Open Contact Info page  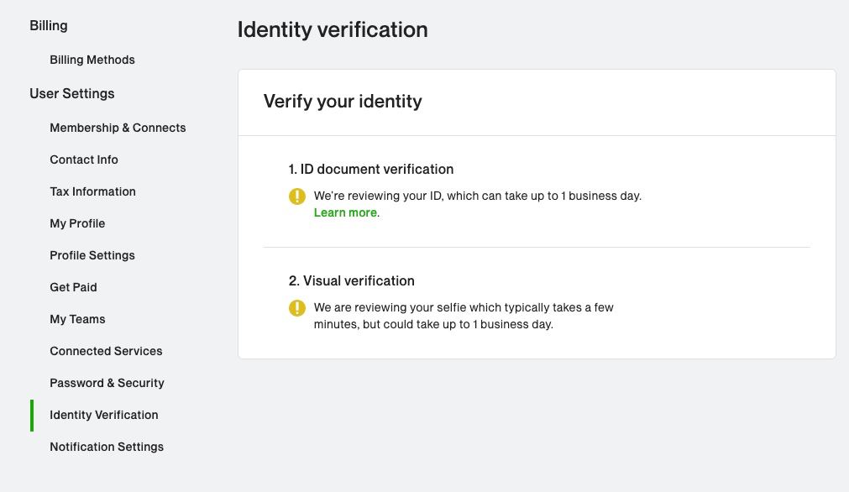pyautogui.click(x=84, y=160)
